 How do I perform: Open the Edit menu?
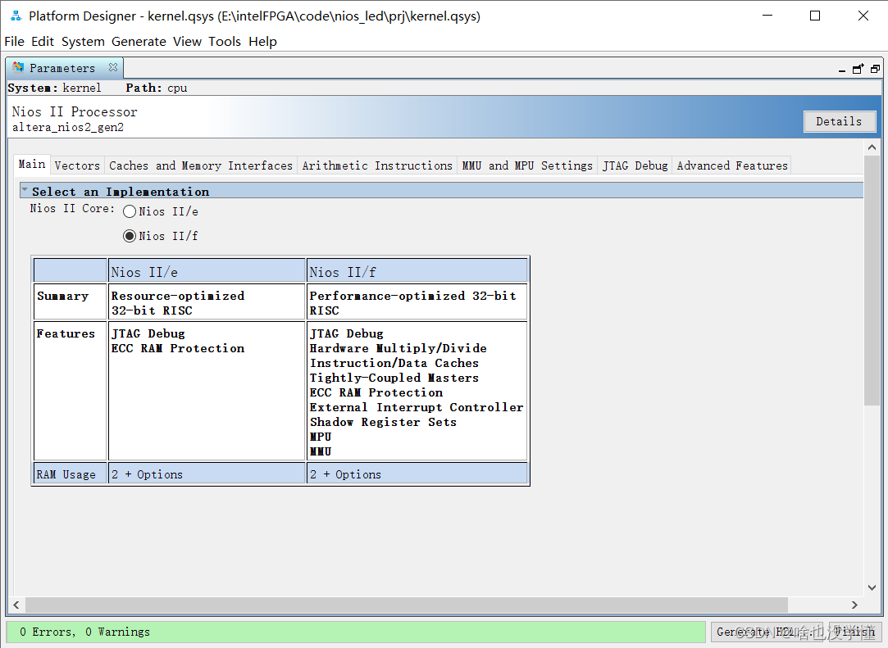43,41
